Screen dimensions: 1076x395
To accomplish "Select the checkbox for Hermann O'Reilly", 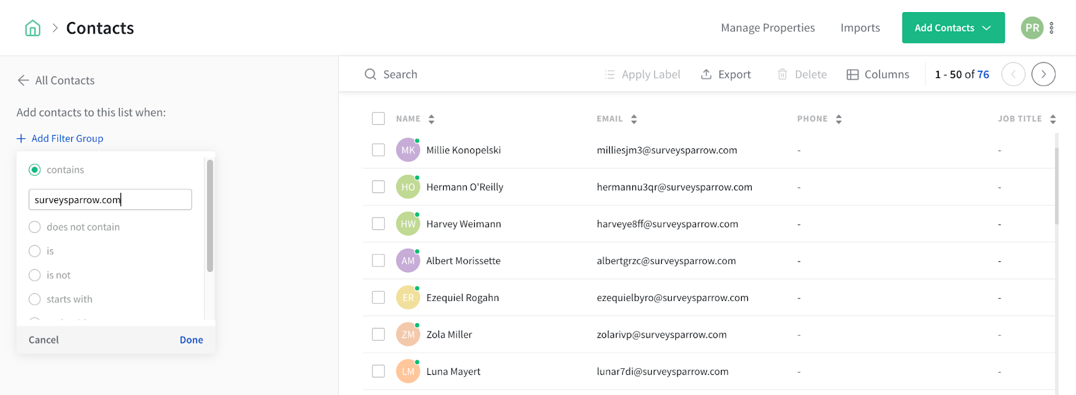I will tap(379, 187).
